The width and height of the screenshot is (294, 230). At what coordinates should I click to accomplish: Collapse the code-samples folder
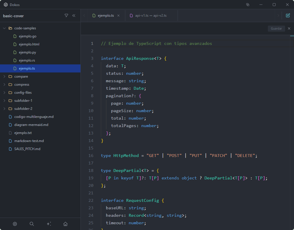(x=5, y=28)
